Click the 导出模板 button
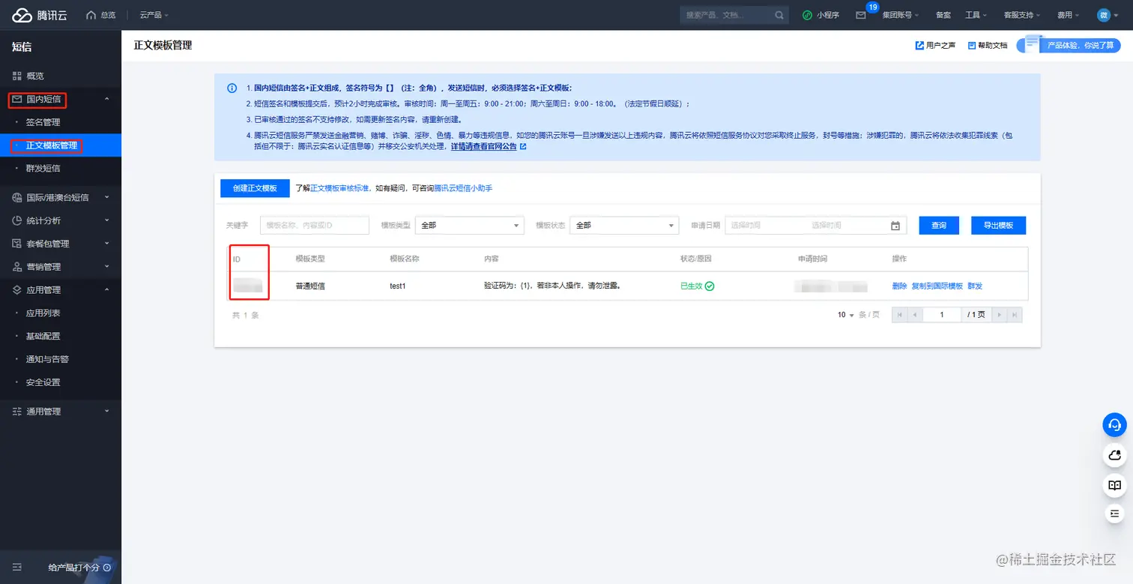The width and height of the screenshot is (1133, 584). pos(998,226)
